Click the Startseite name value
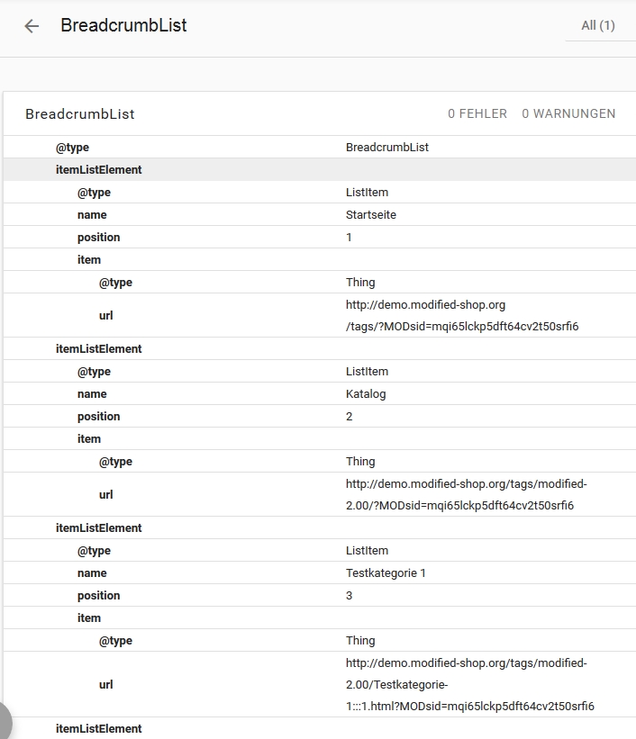Viewport: 636px width, 739px height. pos(370,214)
